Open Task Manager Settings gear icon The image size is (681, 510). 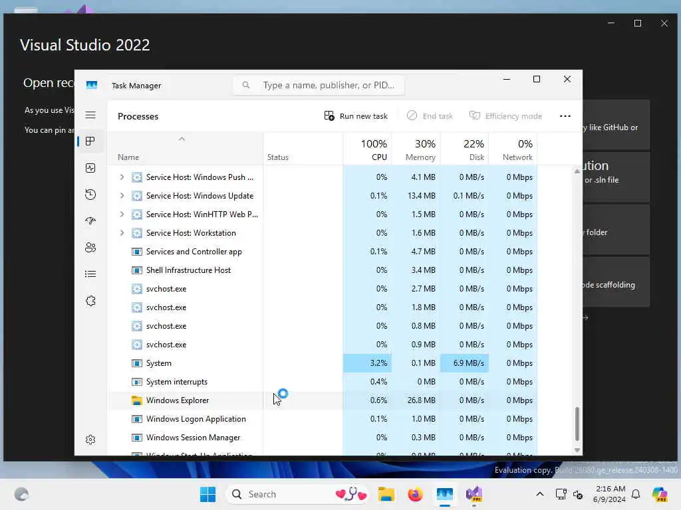90,440
